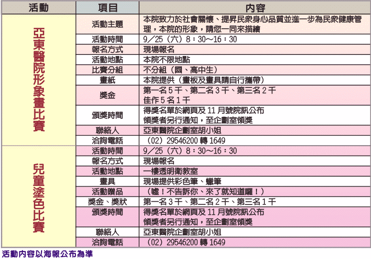Select the 現場提供彩色筆、蠟筆 cell
This screenshot has height=259, width=371.
click(x=255, y=181)
